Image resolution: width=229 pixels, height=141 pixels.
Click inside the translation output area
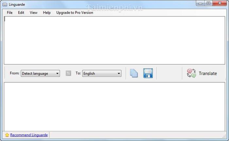tap(114, 107)
